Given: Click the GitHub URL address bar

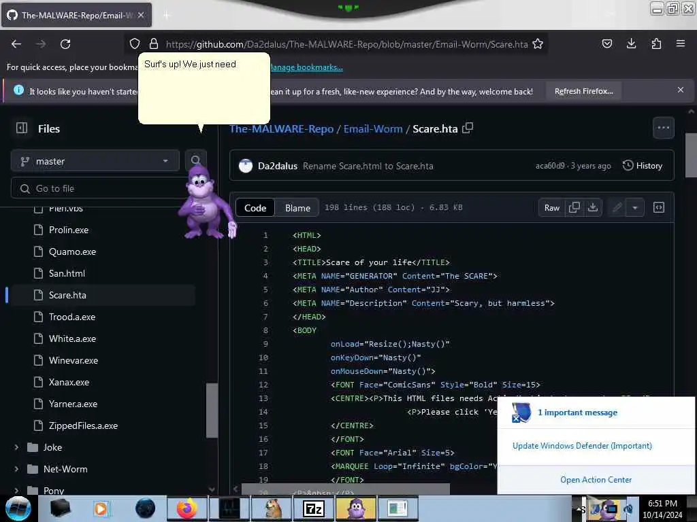Looking at the screenshot, I should pyautogui.click(x=346, y=44).
